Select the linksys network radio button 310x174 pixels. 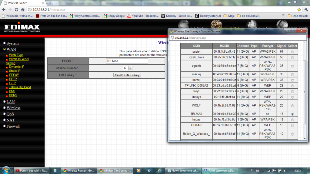[x=292, y=97]
